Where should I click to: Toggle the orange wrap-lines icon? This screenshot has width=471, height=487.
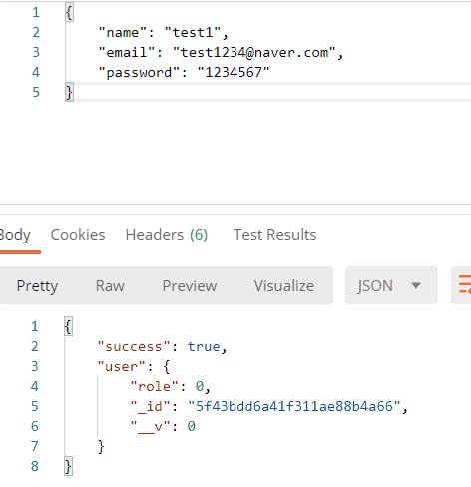pyautogui.click(x=463, y=285)
